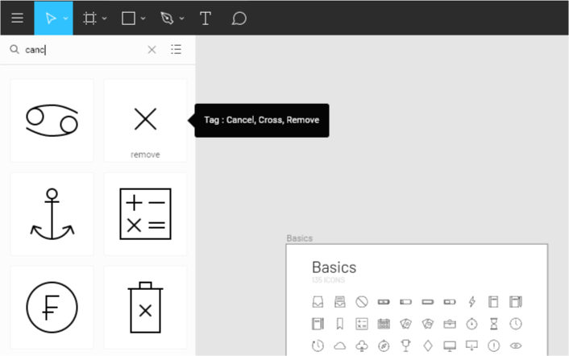Select the clock icon in Basics frame

(x=516, y=324)
